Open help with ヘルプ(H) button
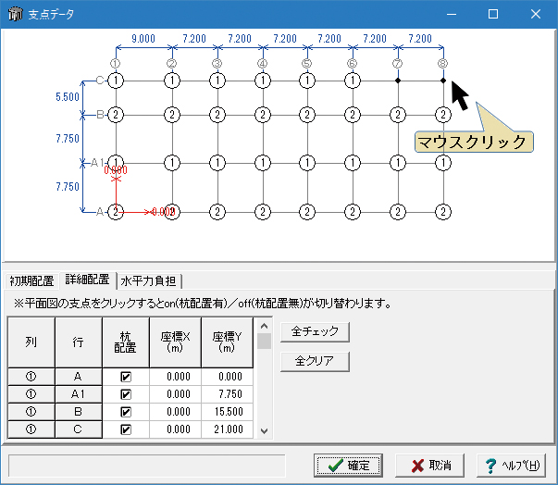 click(x=512, y=465)
